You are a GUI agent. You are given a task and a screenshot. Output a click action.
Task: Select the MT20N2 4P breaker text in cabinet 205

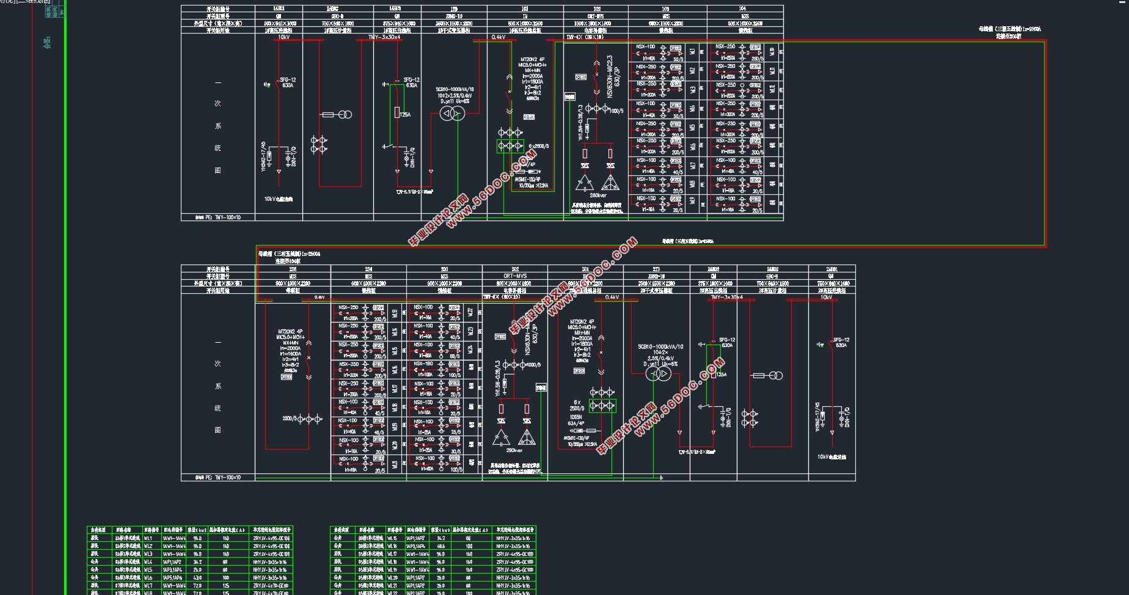coord(290,332)
